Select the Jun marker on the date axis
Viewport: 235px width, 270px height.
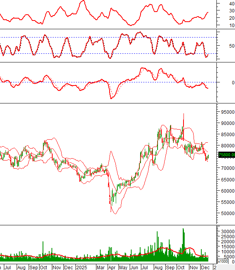click(135, 267)
